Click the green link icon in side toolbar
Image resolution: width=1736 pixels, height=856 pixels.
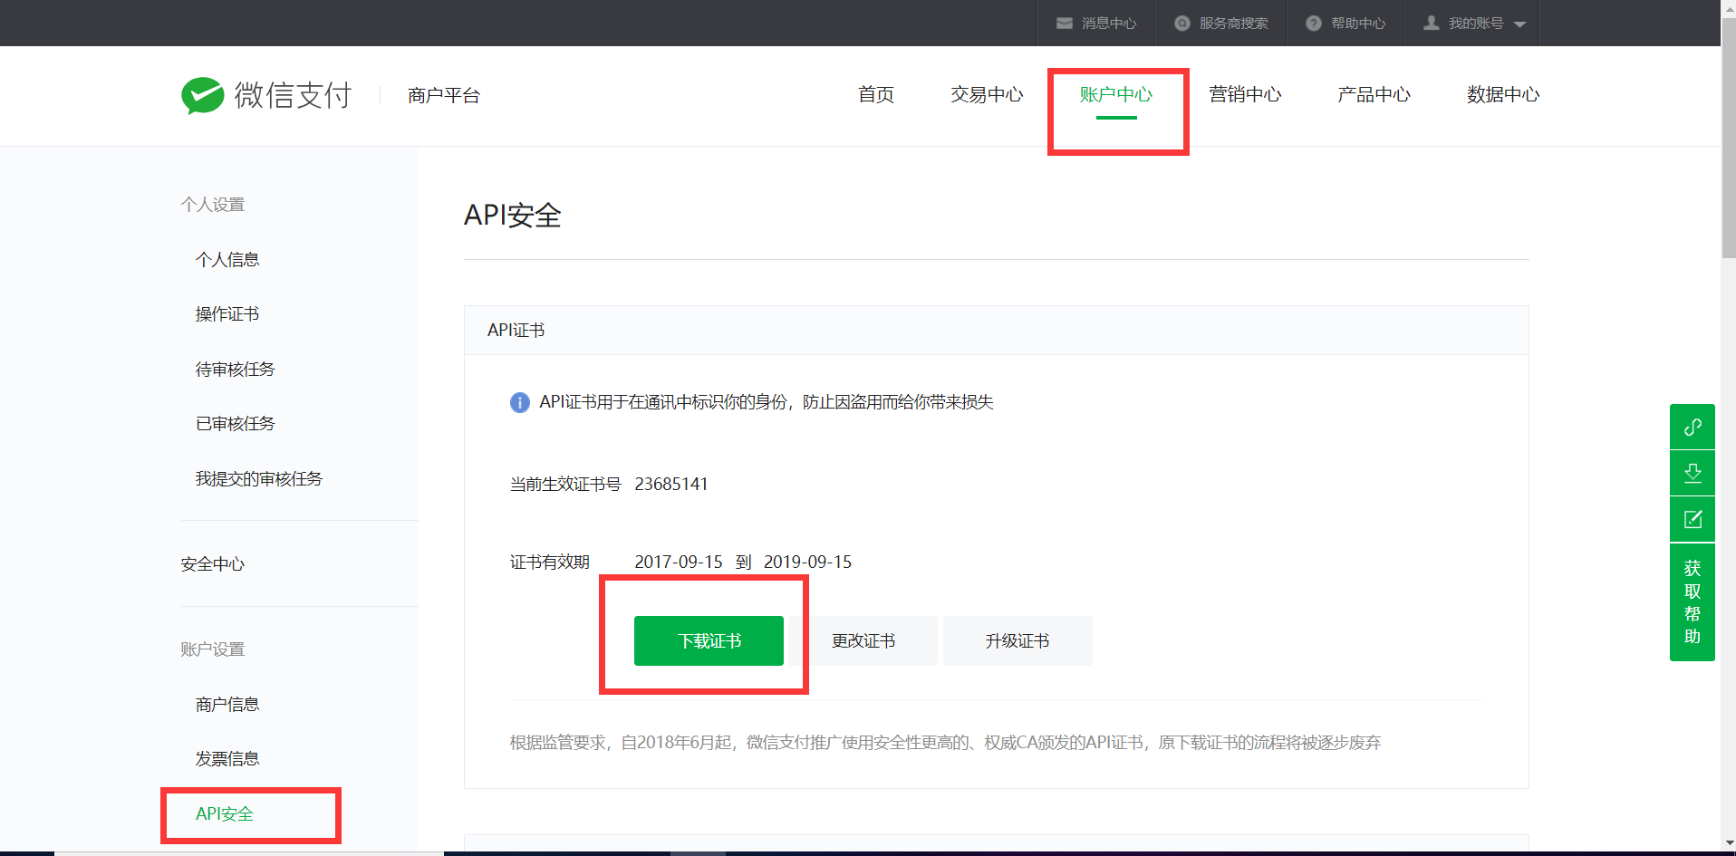1693,427
